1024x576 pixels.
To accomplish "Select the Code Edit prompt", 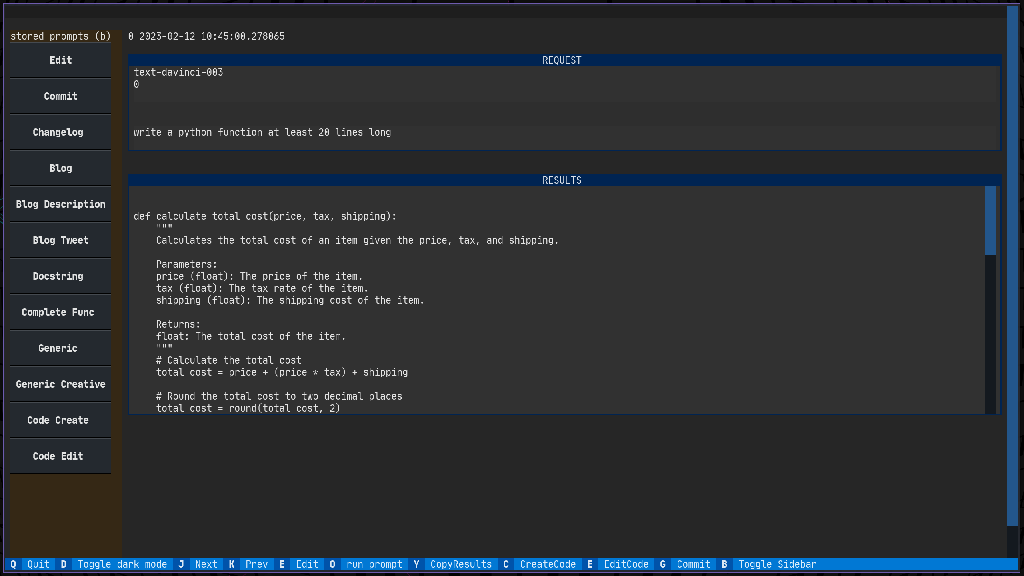I will 60,456.
